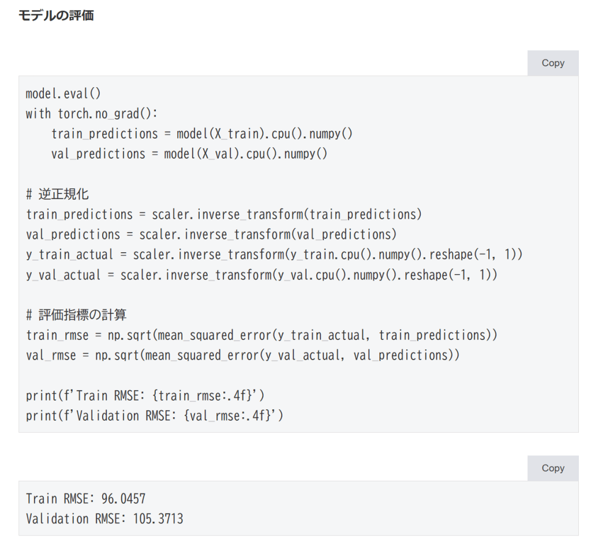Click the y_train_actual assignment line
The width and height of the screenshot is (591, 546).
point(274,255)
